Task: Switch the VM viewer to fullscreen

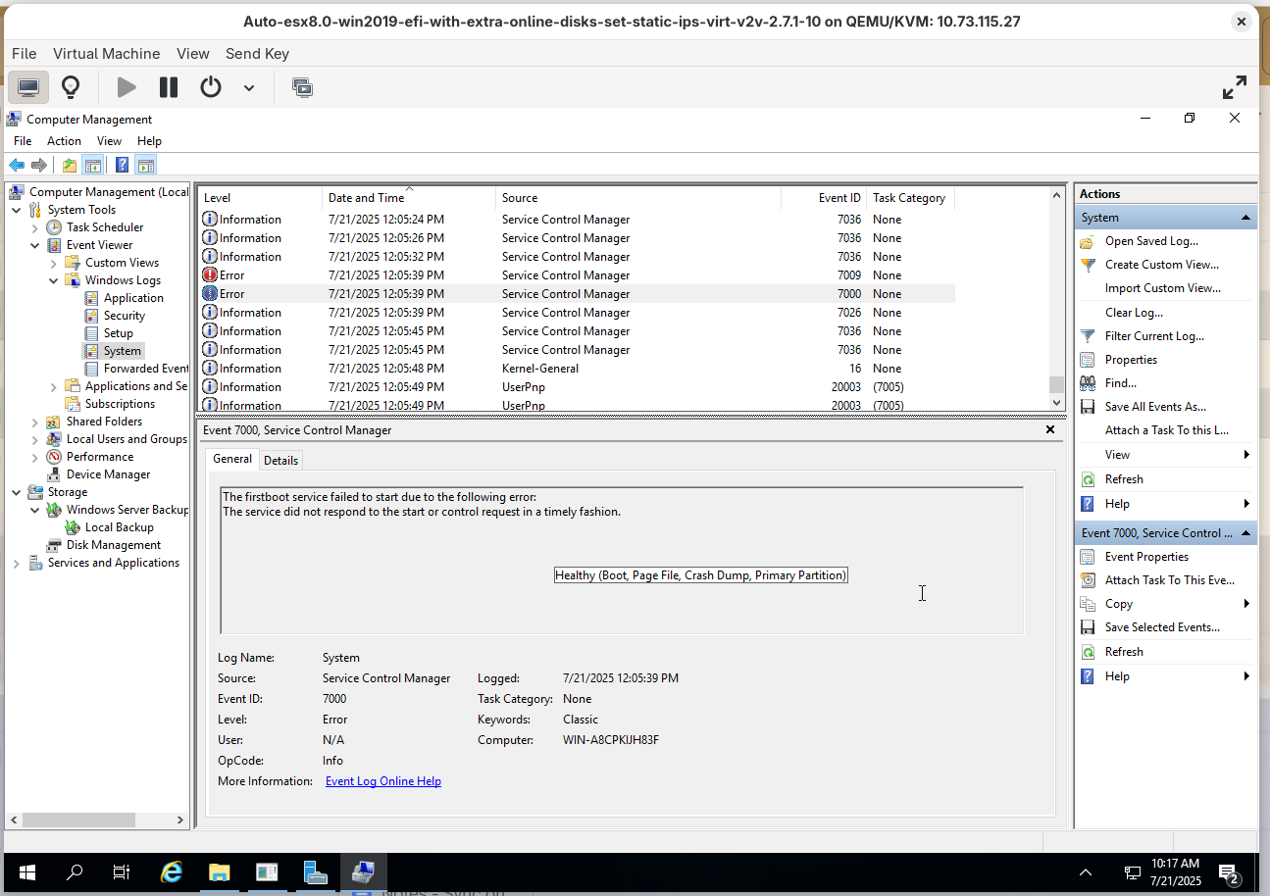Action: (x=1235, y=87)
